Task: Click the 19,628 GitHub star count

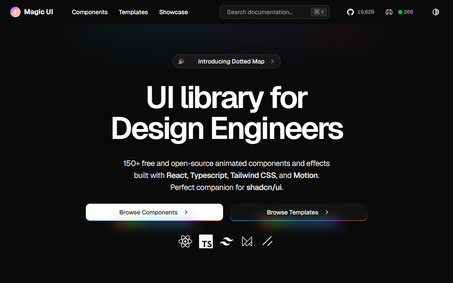Action: click(x=366, y=12)
